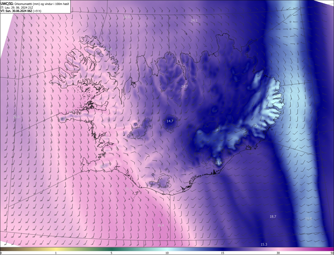Click the colorbar tick labeled 10
The height and width of the screenshot is (255, 334).
pos(167,253)
